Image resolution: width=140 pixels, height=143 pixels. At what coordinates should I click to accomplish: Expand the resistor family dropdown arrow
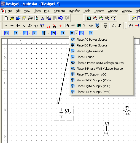pyautogui.click(x=29, y=33)
